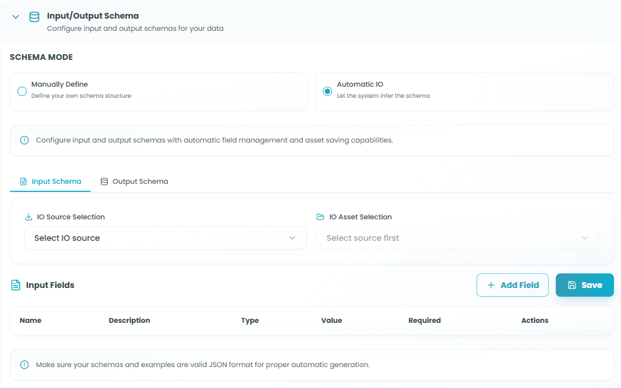Click the document icon beside Input Fields
This screenshot has height=388, width=621.
[x=16, y=285]
